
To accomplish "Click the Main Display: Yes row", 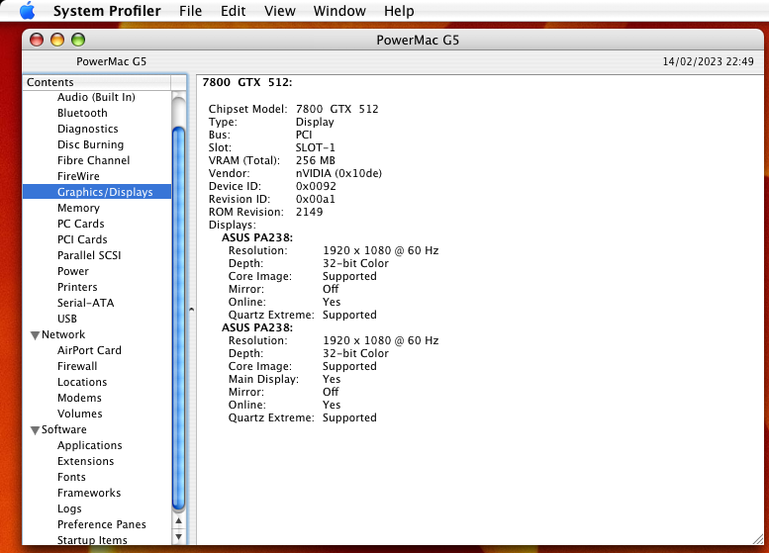I will pyautogui.click(x=284, y=379).
